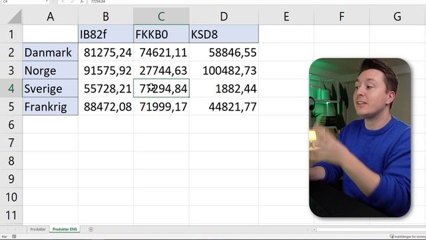The width and height of the screenshot is (426, 240).
Task: Add a new sheet with plus icon
Action: click(91, 229)
